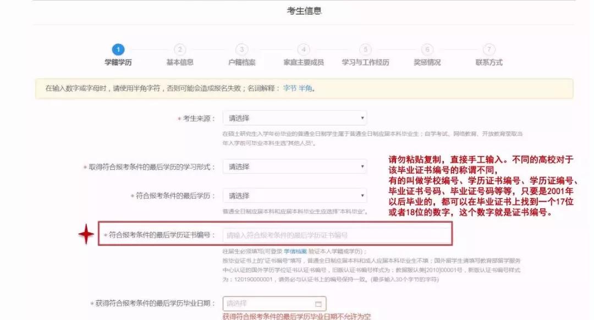This screenshot has height=320, width=594.
Task: Click the step 5 number circle
Action: (x=365, y=49)
